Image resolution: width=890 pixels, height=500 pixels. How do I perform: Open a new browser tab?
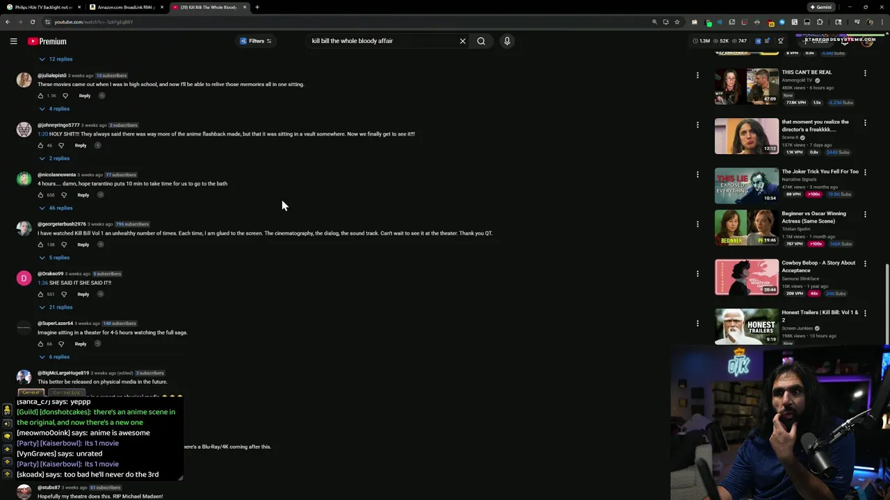pyautogui.click(x=257, y=7)
